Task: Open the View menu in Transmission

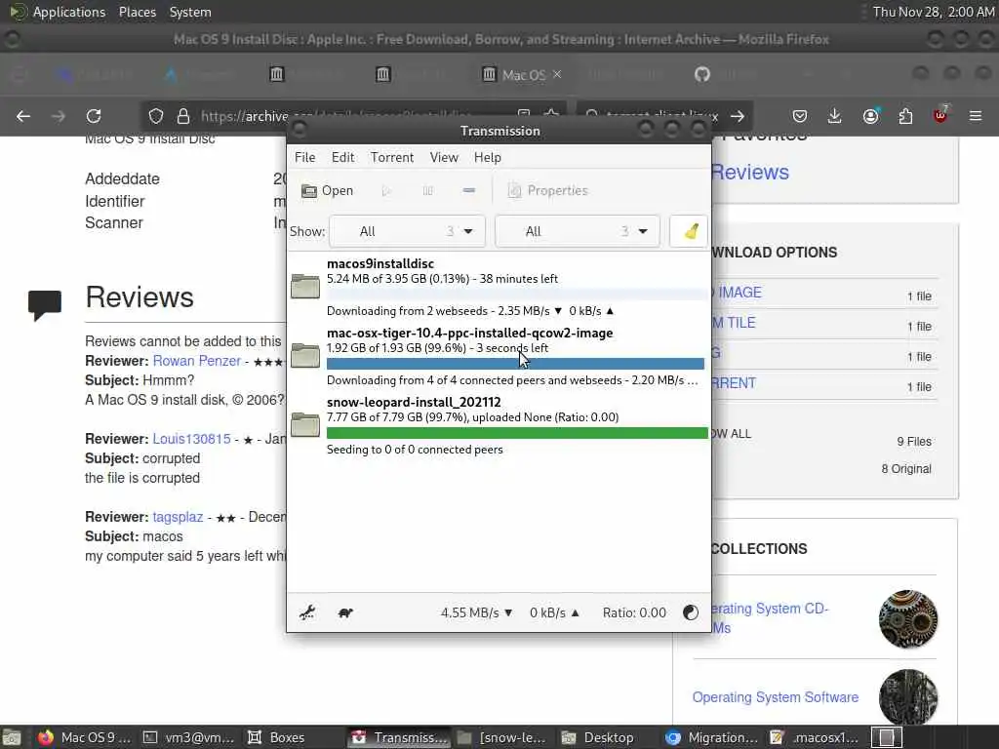Action: 444,157
